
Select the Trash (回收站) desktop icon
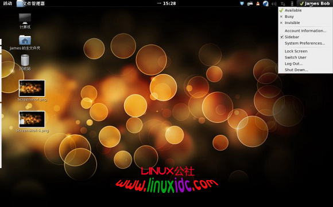click(x=25, y=62)
